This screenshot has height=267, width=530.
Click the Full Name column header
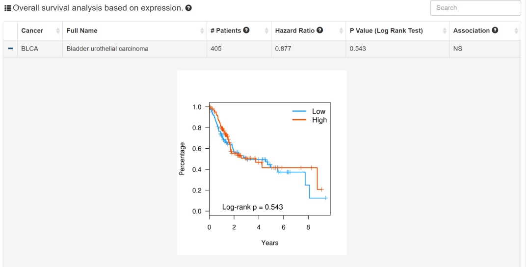(82, 30)
